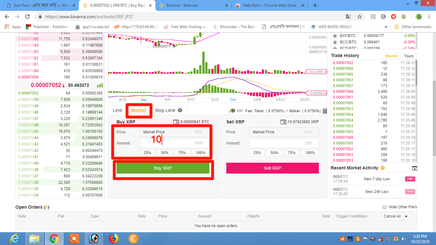
Task: Click the red star extension icon
Action: click(x=394, y=17)
